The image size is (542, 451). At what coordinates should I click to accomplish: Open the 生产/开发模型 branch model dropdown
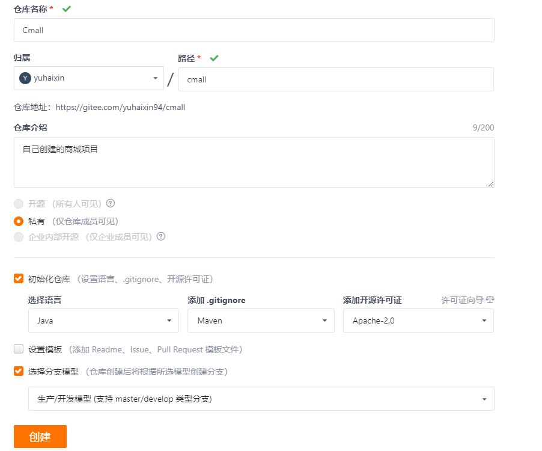click(261, 399)
